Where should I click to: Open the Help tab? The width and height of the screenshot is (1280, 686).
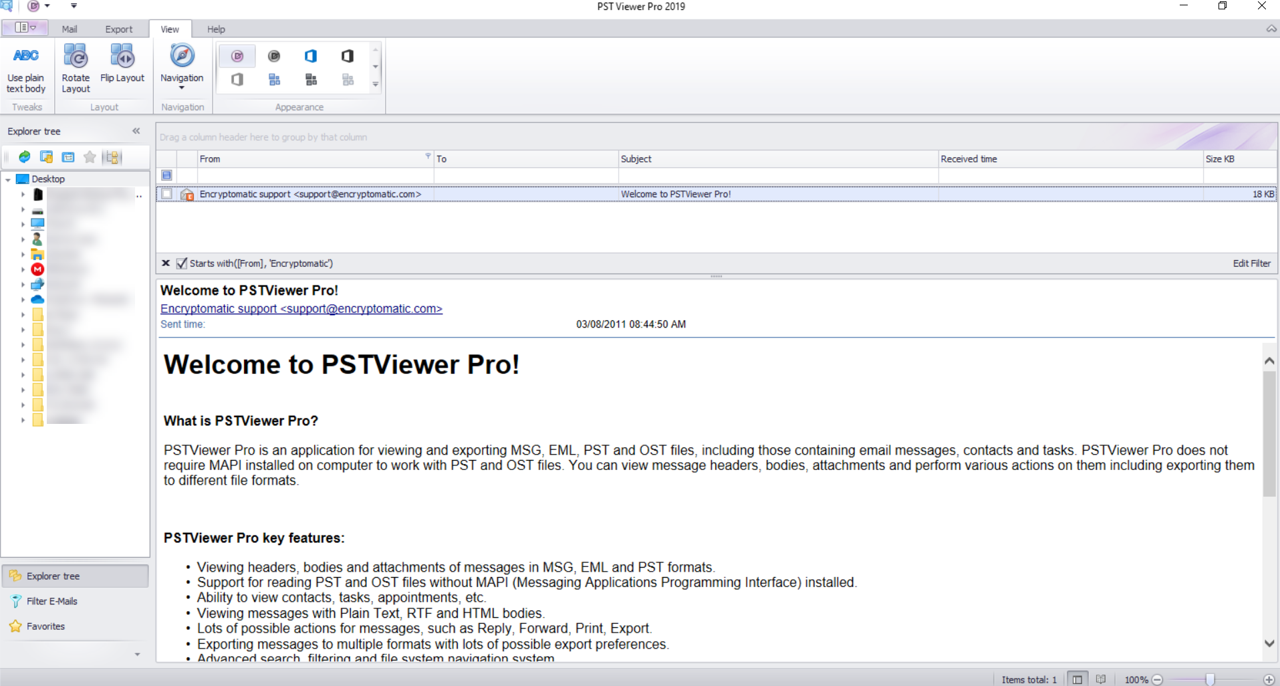point(215,29)
